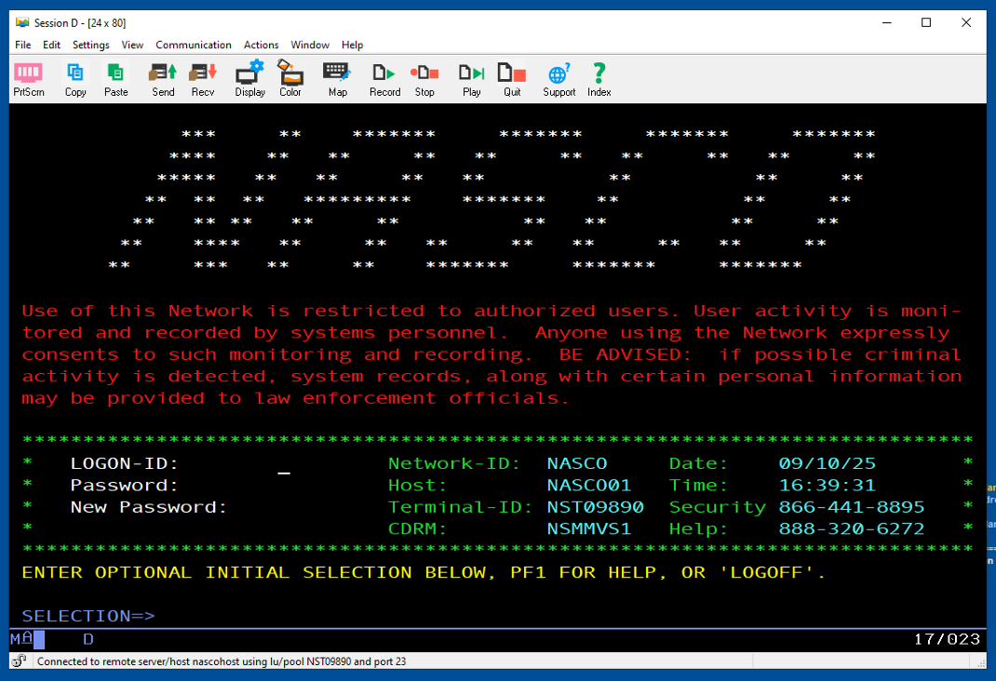Open the File menu

pos(23,45)
